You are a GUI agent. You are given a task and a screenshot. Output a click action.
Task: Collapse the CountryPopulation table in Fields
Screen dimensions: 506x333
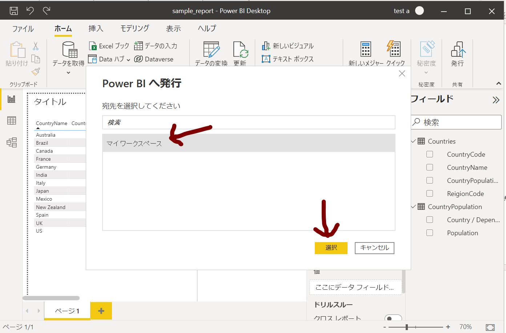pyautogui.click(x=413, y=206)
